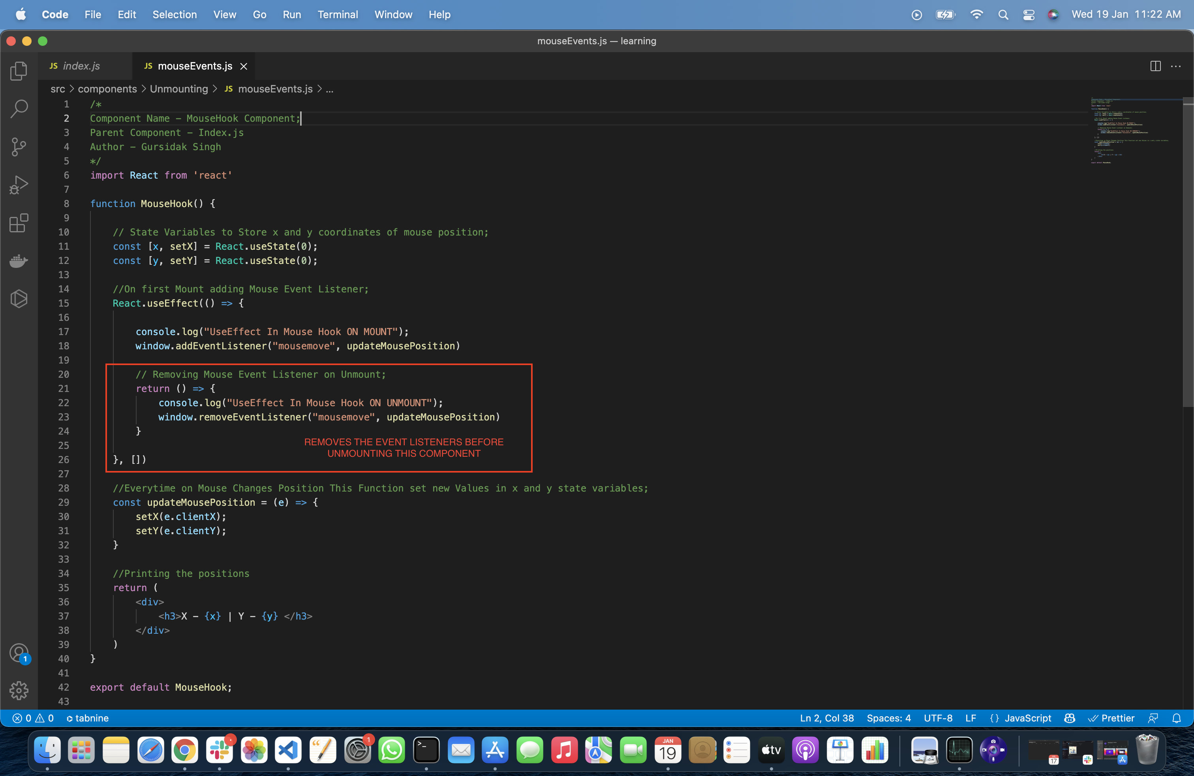
Task: Click the Unmounting breadcrumb
Action: click(178, 89)
